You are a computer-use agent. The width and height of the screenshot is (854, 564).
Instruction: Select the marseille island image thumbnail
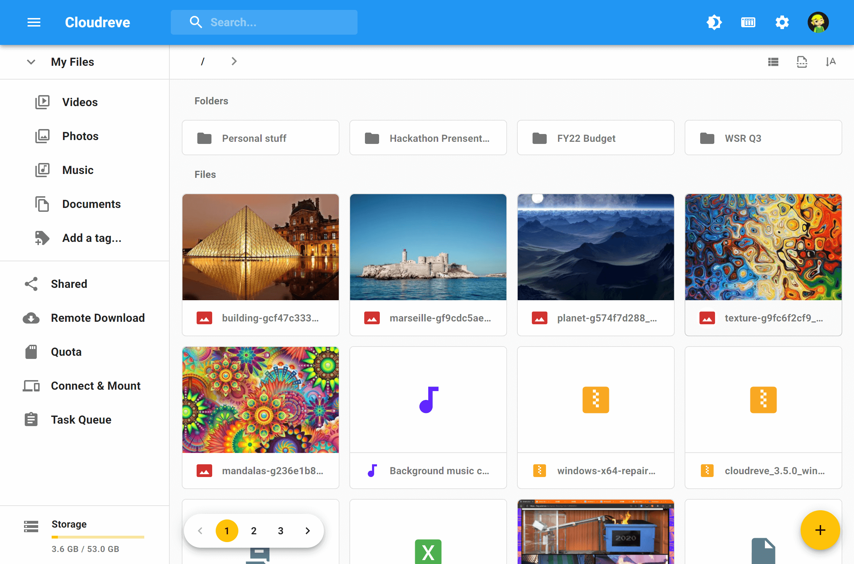[x=428, y=247]
